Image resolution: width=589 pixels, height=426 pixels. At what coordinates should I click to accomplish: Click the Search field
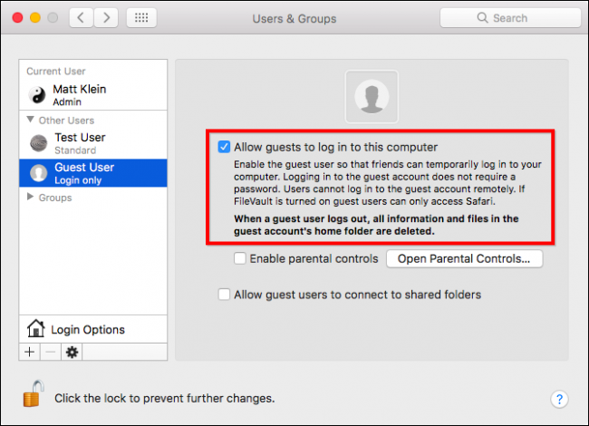[510, 17]
